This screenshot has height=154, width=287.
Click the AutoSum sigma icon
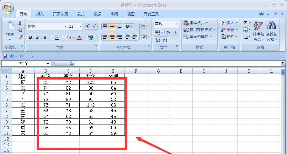pos(246,23)
